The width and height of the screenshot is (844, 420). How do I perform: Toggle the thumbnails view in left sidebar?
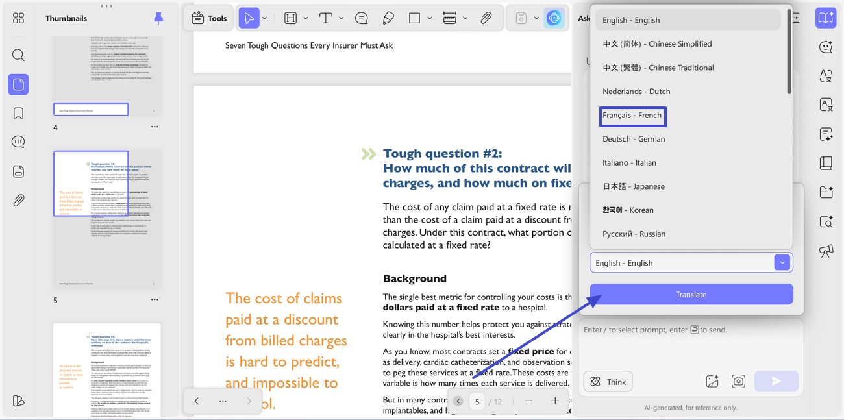click(18, 84)
